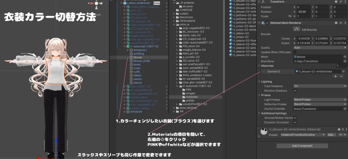Click the object picker for Mesh field
This screenshot has height=159, width=348.
[x=345, y=57]
